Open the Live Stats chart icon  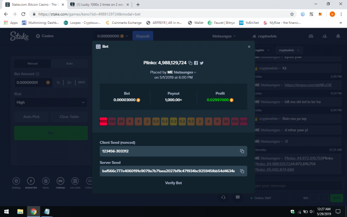(x=75, y=181)
